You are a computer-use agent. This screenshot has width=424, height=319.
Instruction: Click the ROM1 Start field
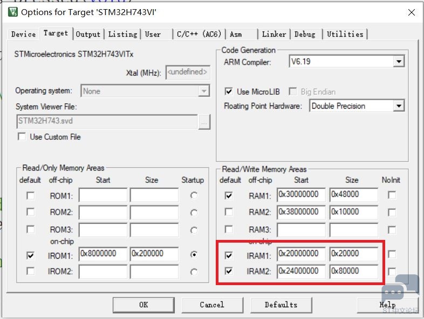coord(102,195)
